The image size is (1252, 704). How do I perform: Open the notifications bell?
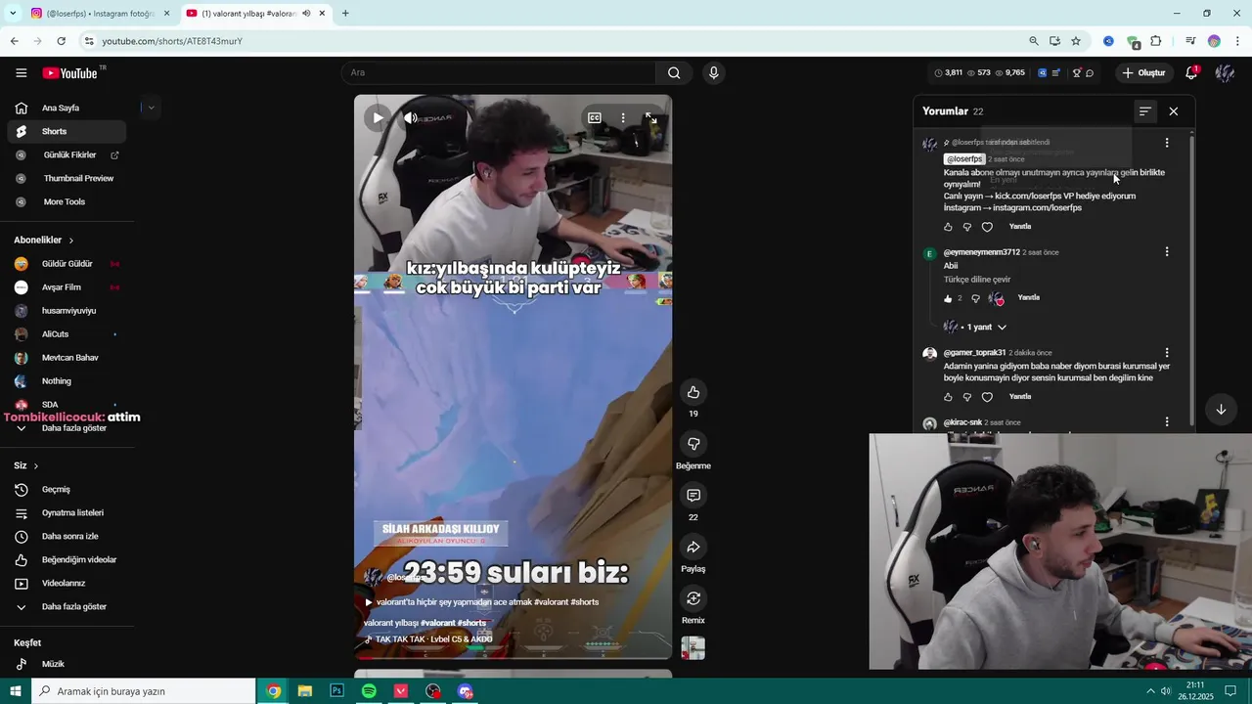coord(1191,72)
